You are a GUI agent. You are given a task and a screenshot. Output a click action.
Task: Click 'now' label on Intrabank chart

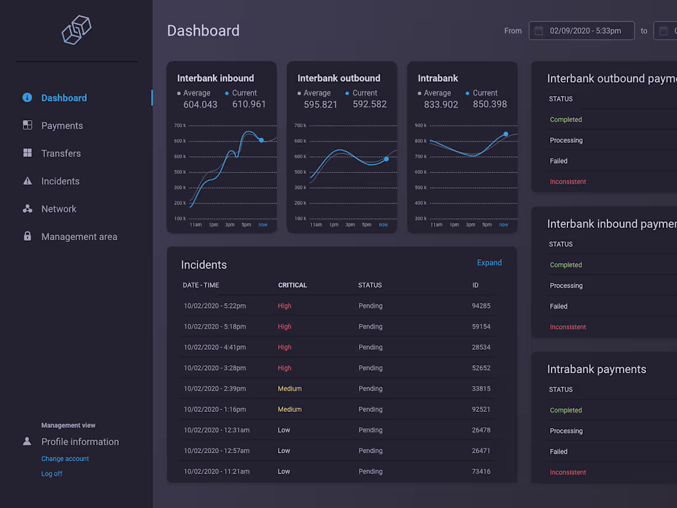coord(503,225)
